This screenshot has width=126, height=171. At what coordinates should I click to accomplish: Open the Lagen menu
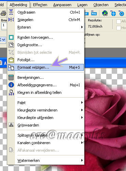coord(82,5)
